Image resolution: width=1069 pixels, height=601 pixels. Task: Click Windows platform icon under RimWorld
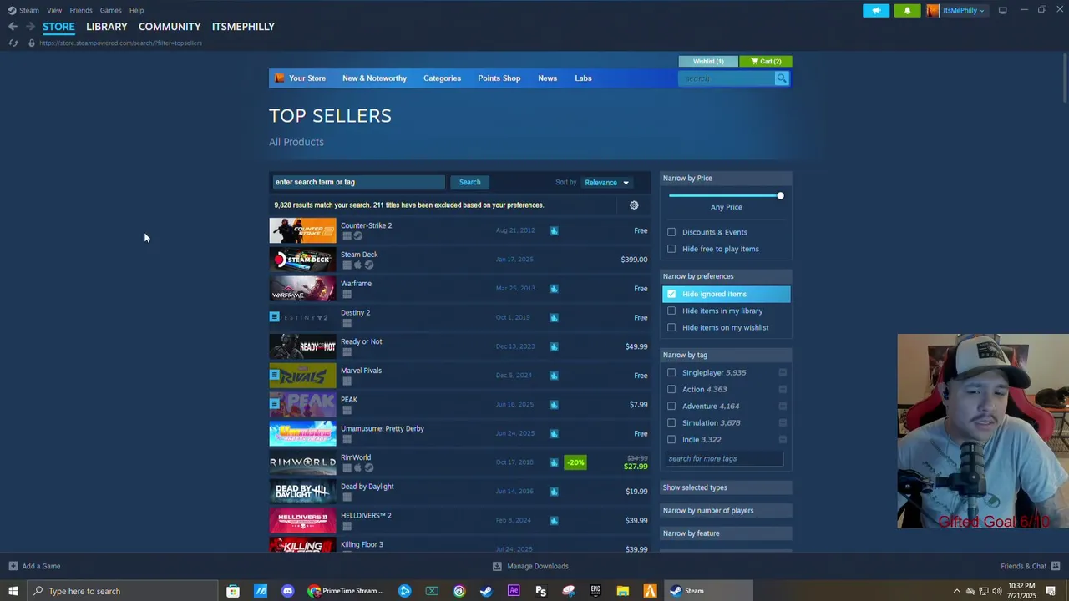click(x=347, y=467)
